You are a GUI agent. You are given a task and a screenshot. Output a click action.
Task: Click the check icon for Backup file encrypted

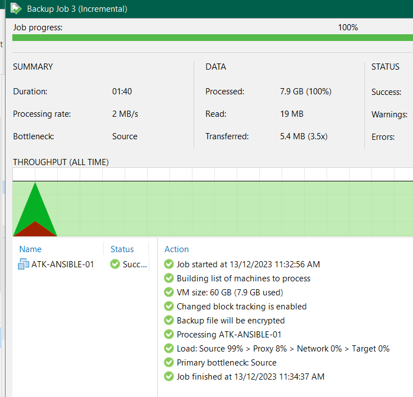[169, 320]
